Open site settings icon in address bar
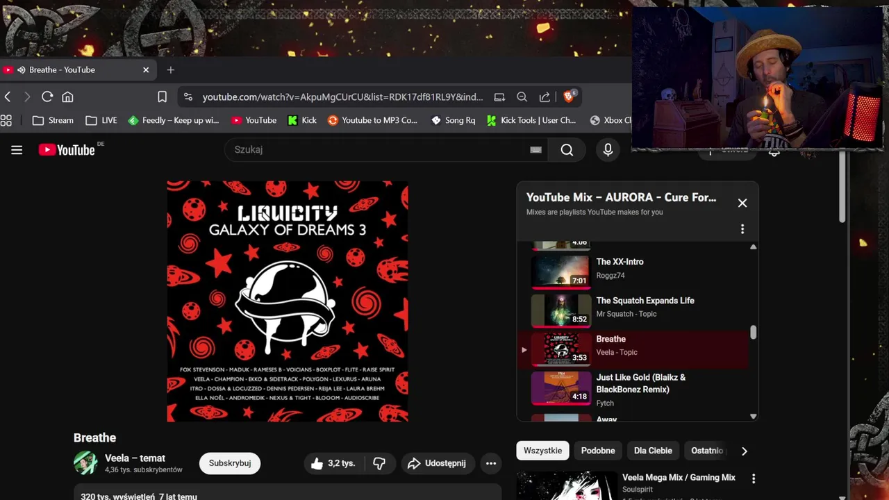 pyautogui.click(x=188, y=97)
